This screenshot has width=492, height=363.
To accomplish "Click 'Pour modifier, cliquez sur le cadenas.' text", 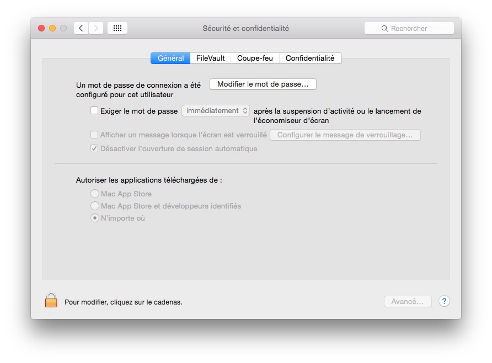I will click(124, 302).
